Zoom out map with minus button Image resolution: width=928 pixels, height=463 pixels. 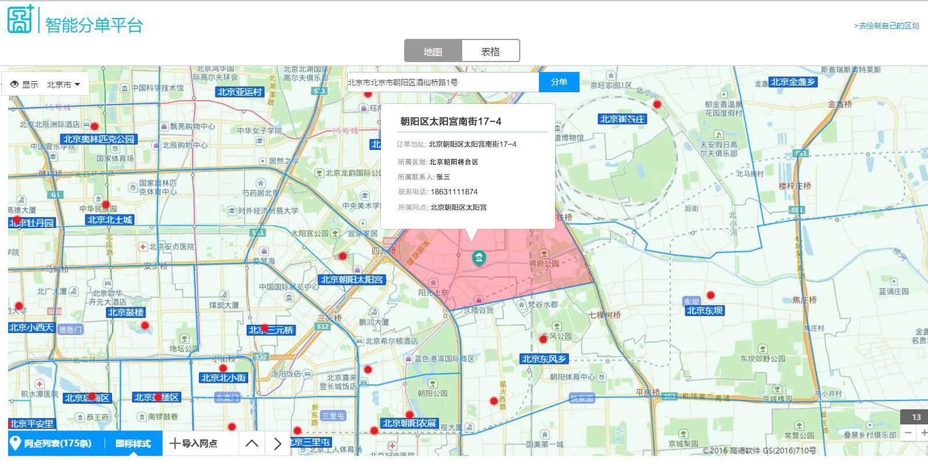click(908, 433)
